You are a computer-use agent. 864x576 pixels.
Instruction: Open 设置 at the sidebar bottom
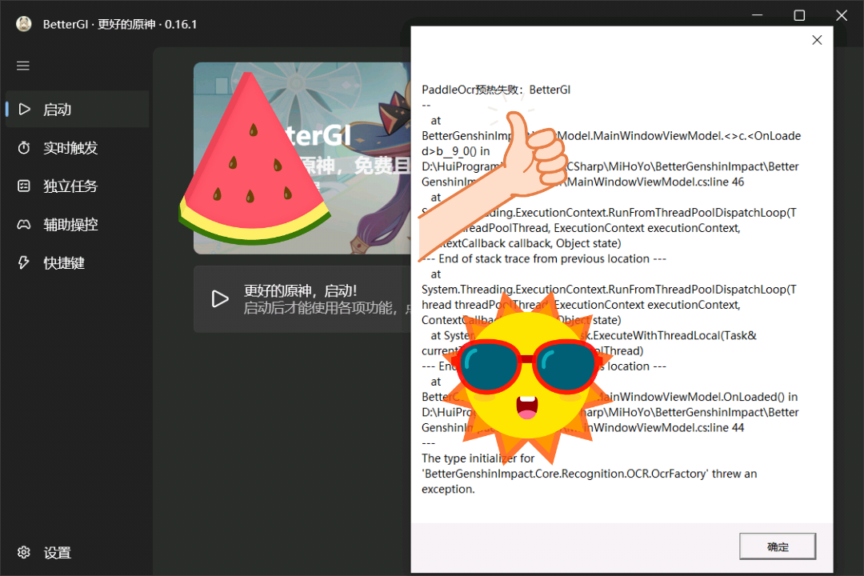click(x=58, y=553)
